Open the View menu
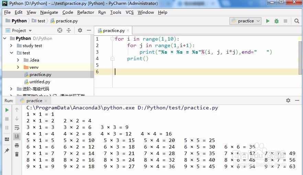This screenshot has width=303, height=175. [x=31, y=12]
